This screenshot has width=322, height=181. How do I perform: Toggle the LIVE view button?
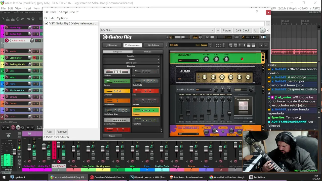click(236, 37)
